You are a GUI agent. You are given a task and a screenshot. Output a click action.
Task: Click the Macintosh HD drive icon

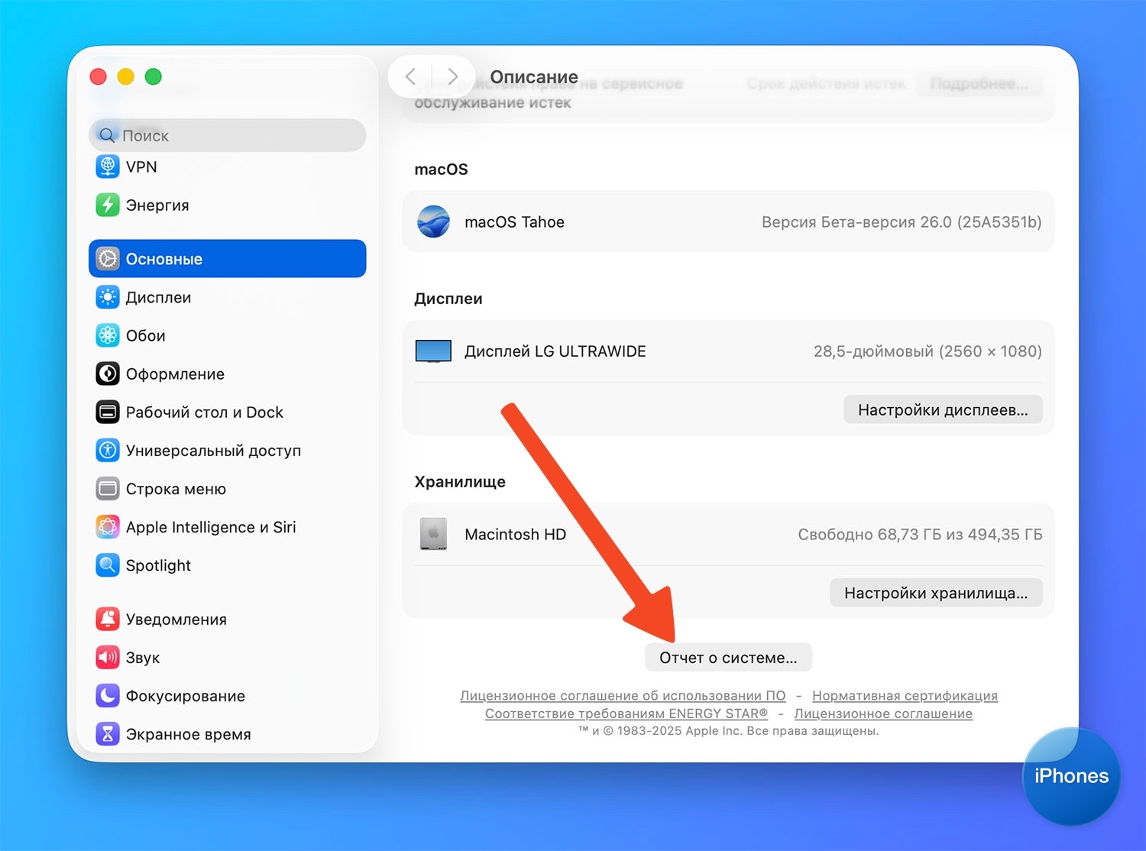click(433, 534)
